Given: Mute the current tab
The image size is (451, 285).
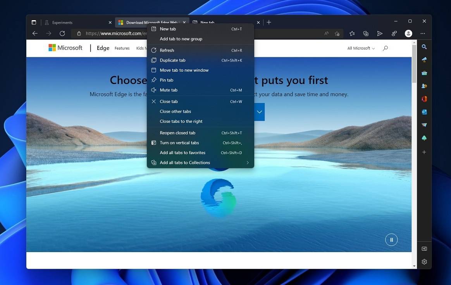Looking at the screenshot, I should 169,90.
